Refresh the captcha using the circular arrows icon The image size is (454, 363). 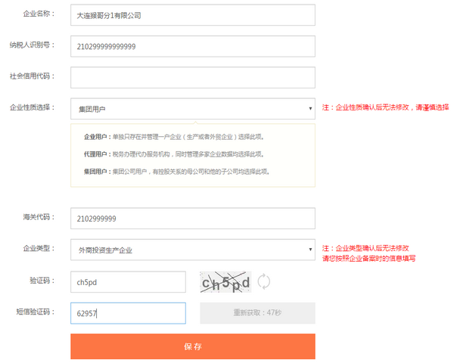(x=264, y=282)
